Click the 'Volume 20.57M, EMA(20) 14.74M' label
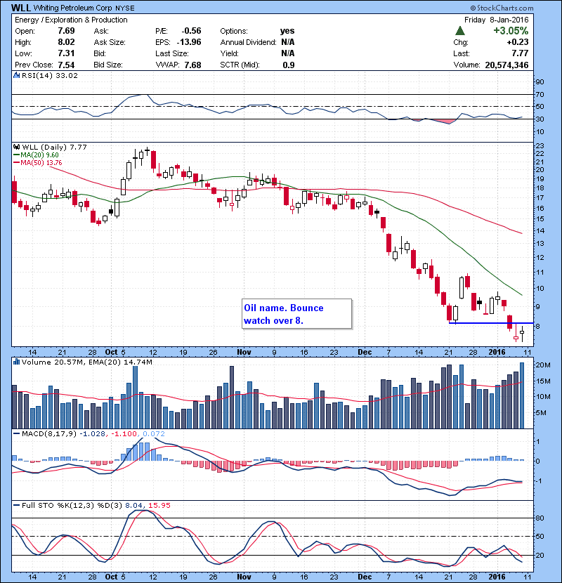The width and height of the screenshot is (562, 583). point(86,362)
